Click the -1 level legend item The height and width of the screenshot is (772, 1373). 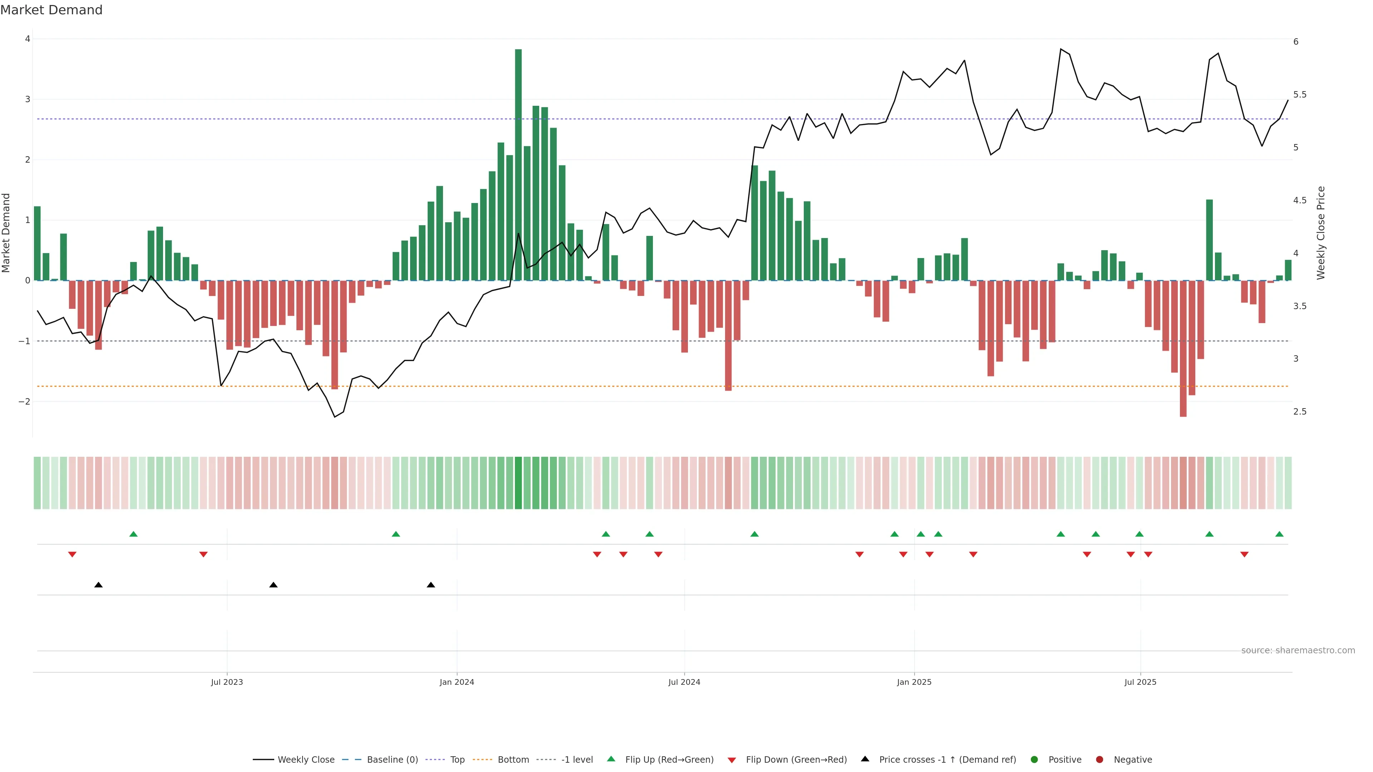577,760
